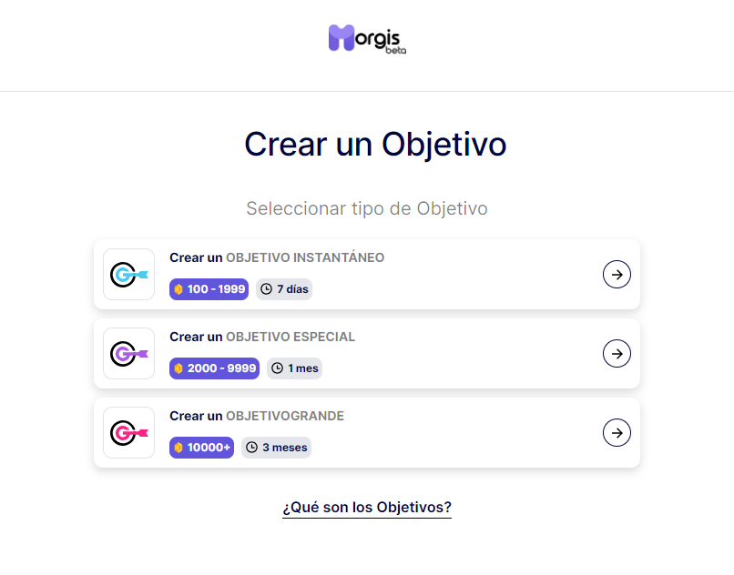Choose Crear un OBJETIVO INSTANTÁNEO title
734x575 pixels.
pos(277,257)
